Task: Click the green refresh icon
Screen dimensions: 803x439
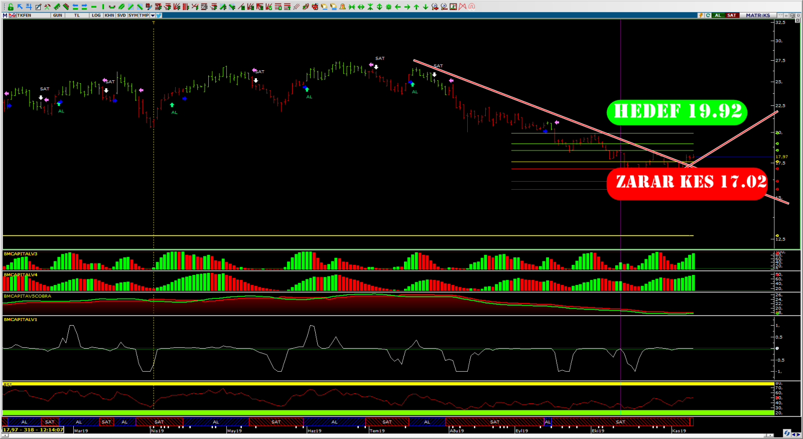Action: tap(708, 16)
